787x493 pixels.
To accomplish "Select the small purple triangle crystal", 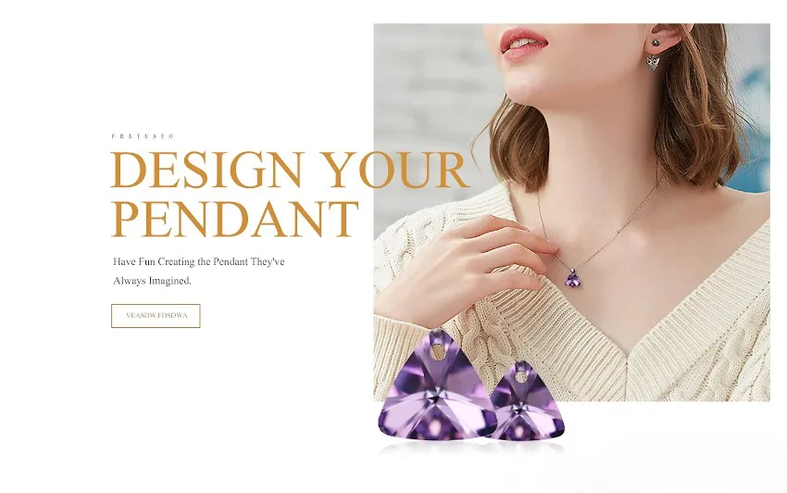I will [524, 402].
